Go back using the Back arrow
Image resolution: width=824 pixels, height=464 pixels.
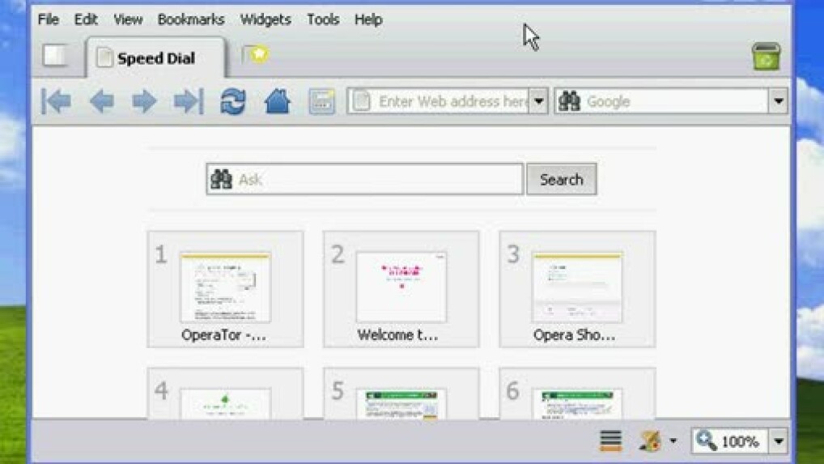pos(101,101)
